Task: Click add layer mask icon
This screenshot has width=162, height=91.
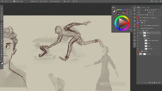Action: 150,83
